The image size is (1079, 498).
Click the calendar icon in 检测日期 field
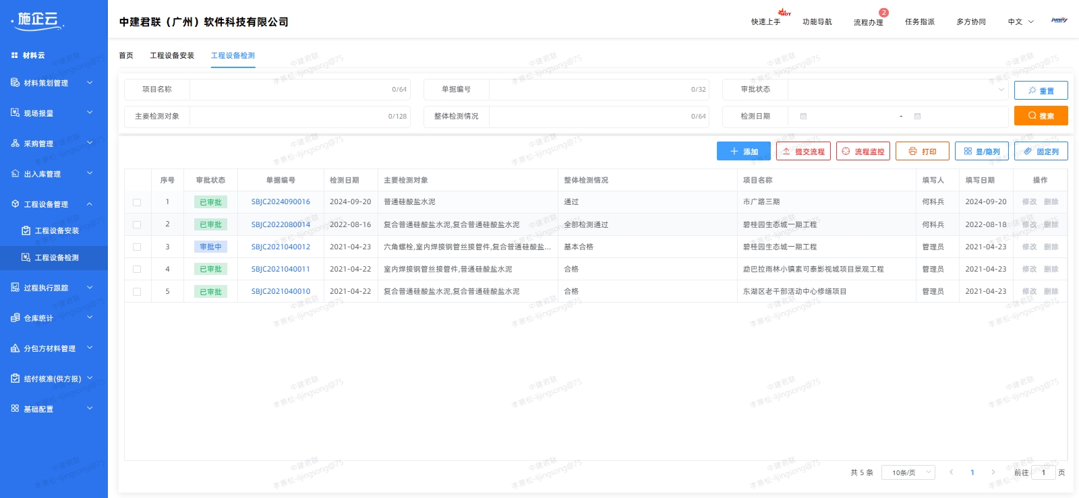(x=803, y=117)
